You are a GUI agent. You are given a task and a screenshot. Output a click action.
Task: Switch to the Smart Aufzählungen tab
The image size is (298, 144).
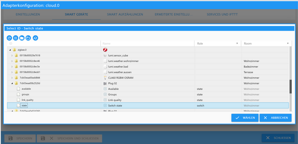(125, 14)
